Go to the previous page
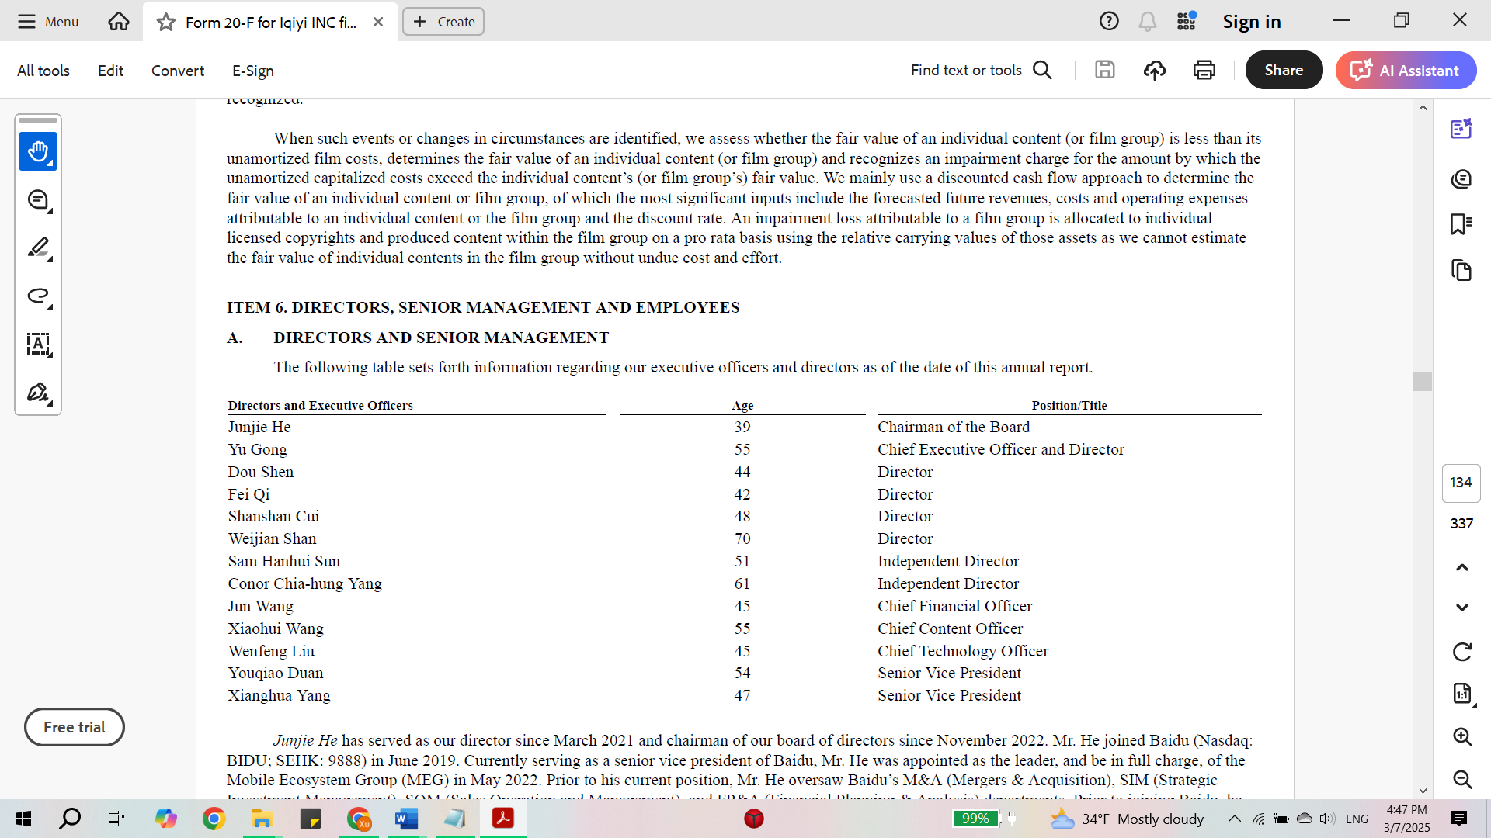Viewport: 1491px width, 838px height. pos(1462,567)
